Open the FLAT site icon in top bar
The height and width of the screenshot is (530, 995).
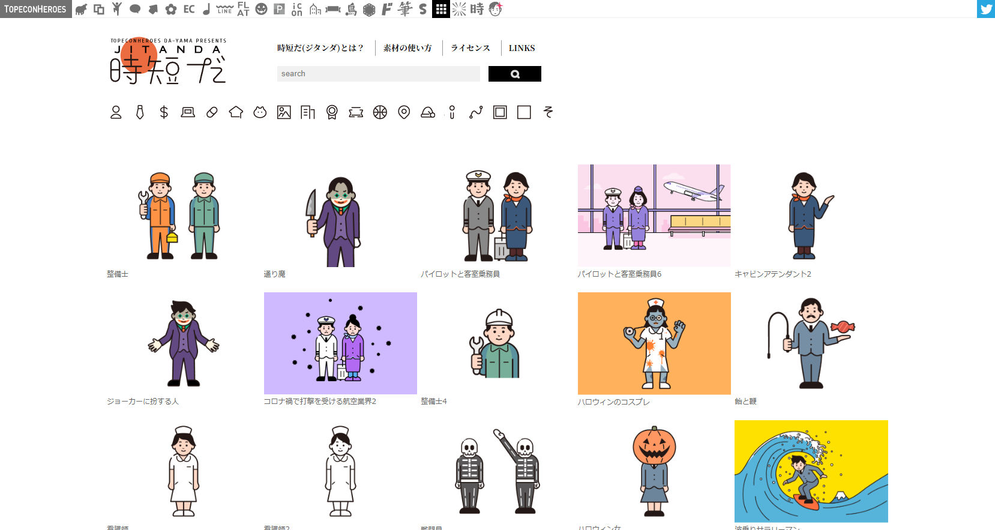coord(243,9)
